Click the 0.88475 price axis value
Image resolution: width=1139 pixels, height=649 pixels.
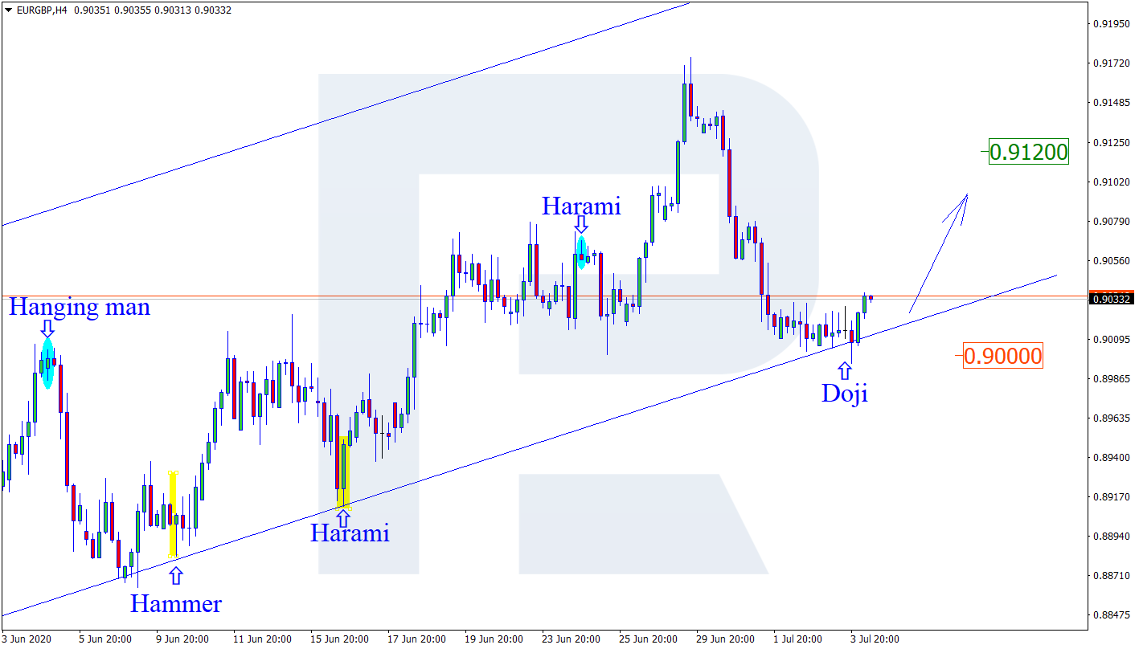(1113, 614)
